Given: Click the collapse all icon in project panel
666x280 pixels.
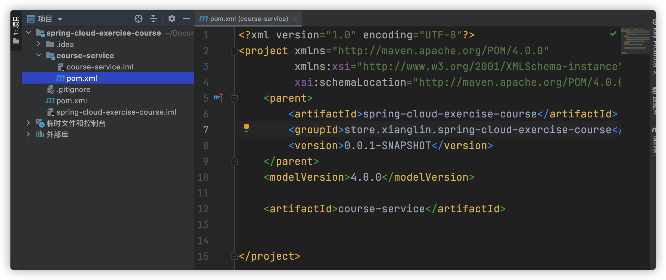Looking at the screenshot, I should click(153, 19).
